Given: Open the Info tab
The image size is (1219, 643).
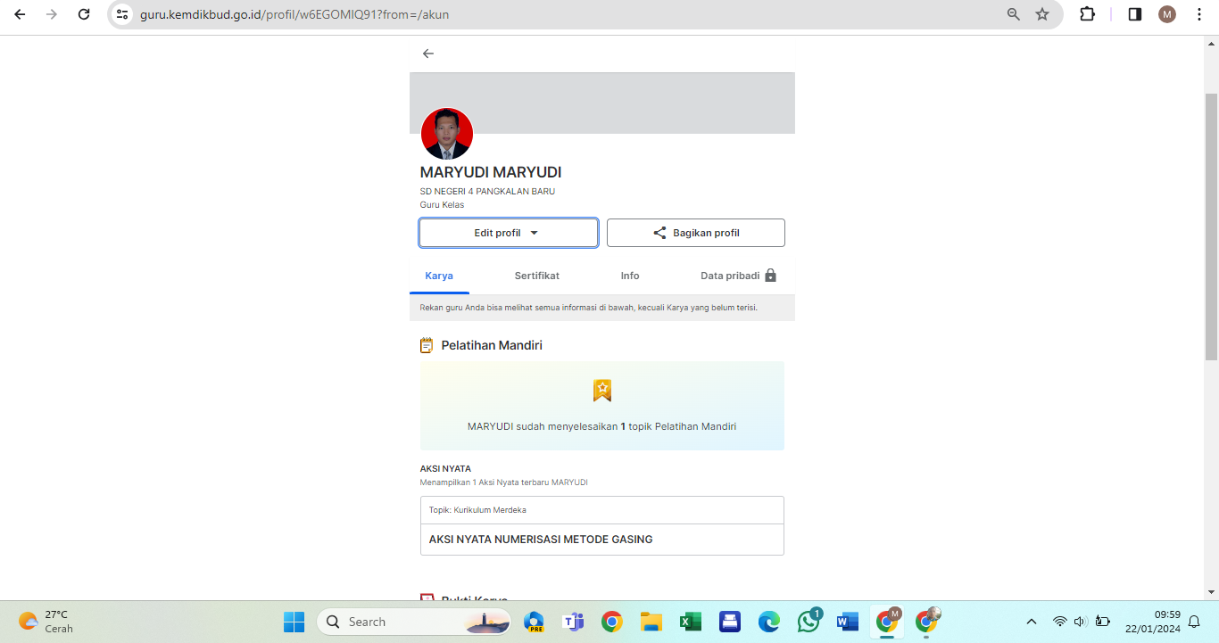Looking at the screenshot, I should (x=630, y=276).
